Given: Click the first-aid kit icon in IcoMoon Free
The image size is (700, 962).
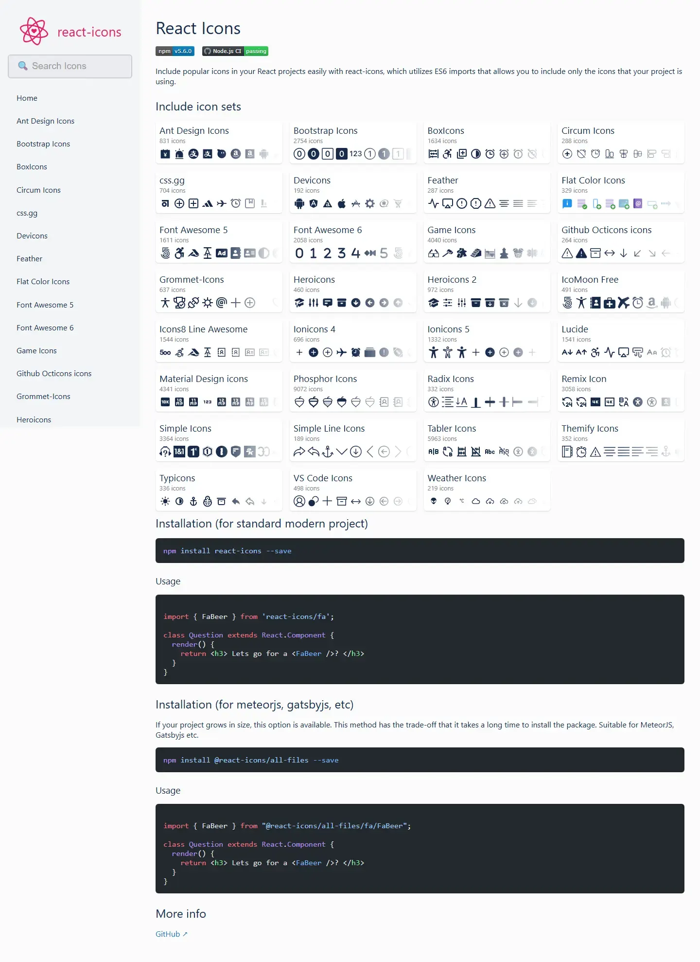Looking at the screenshot, I should click(610, 303).
